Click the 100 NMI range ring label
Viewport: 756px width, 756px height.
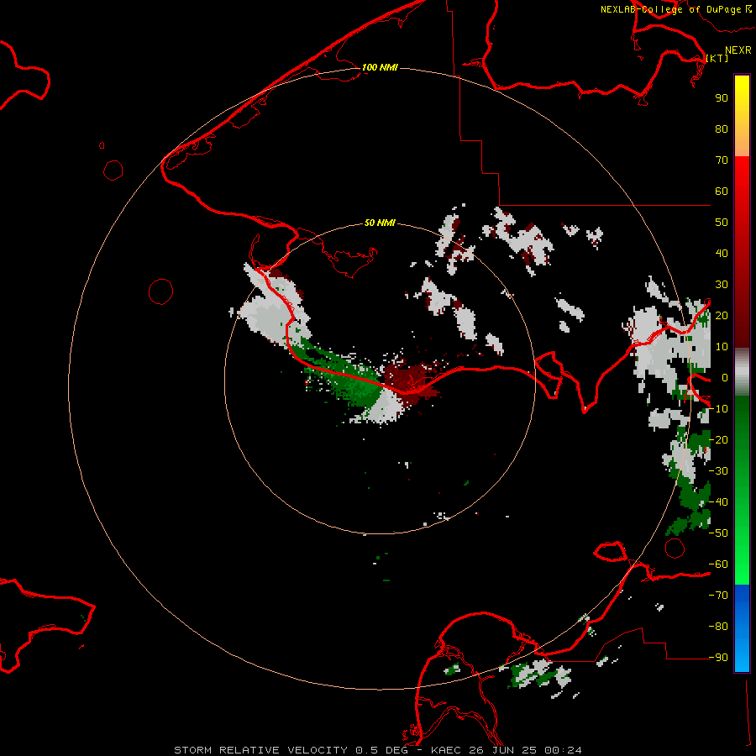380,67
